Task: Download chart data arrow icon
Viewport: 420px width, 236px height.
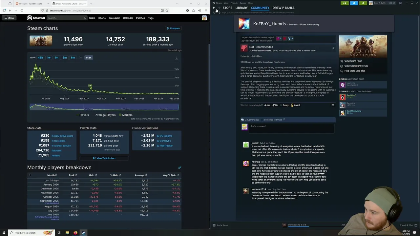Action: click(x=177, y=58)
